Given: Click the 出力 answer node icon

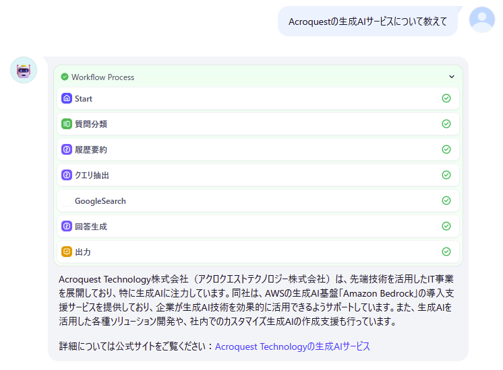Looking at the screenshot, I should click(66, 252).
